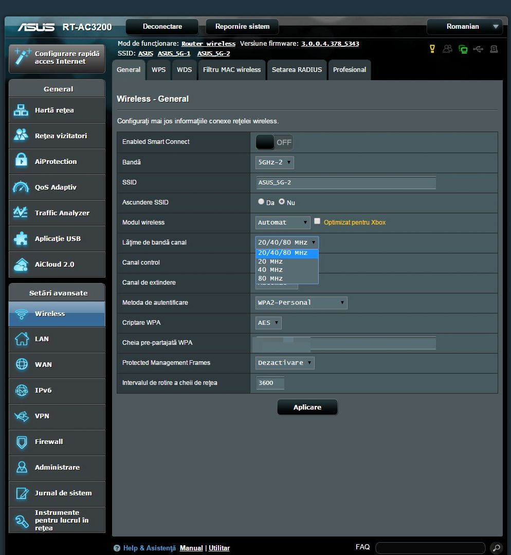This screenshot has height=555, width=511.
Task: Open the firmware version 3.0.0.4.378_5343 link
Action: pyautogui.click(x=330, y=44)
